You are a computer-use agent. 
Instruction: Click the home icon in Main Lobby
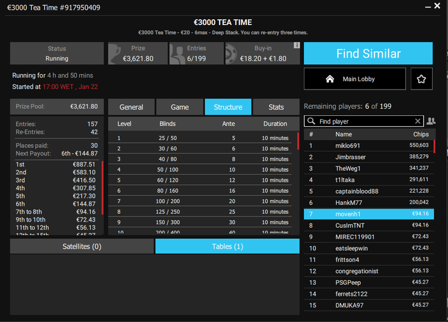coord(330,79)
